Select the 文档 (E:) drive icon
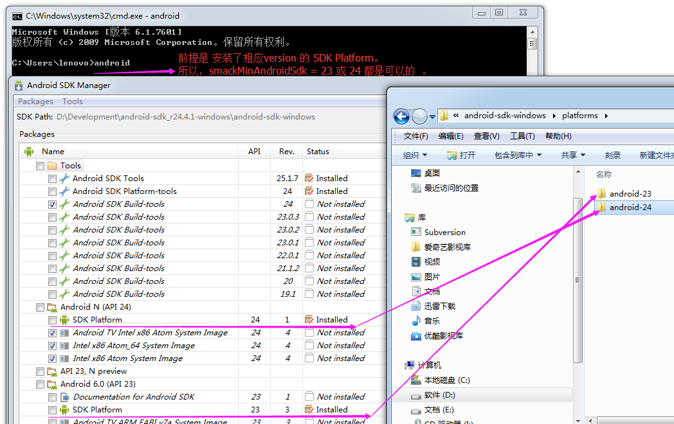The image size is (674, 424). tap(415, 411)
